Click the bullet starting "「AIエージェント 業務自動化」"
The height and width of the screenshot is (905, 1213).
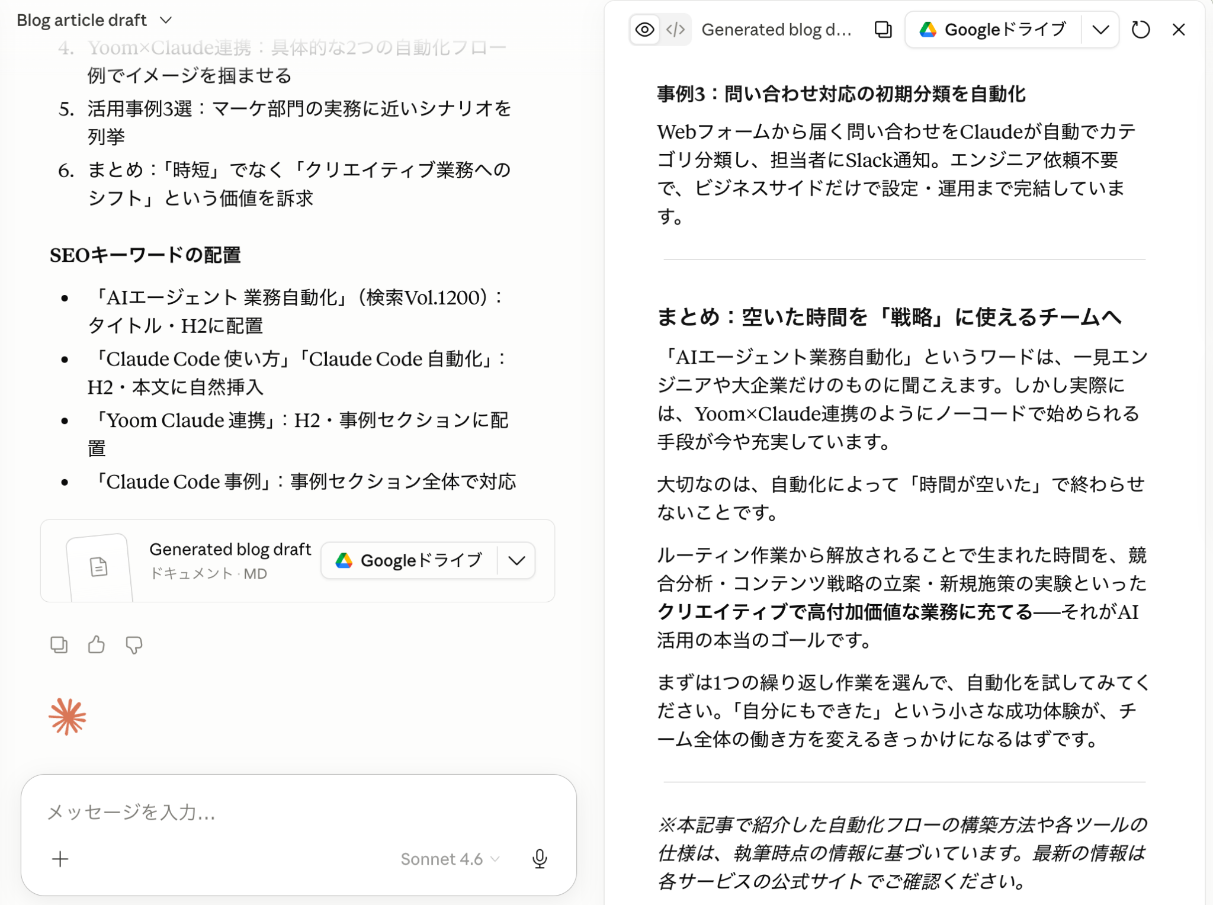(x=295, y=312)
